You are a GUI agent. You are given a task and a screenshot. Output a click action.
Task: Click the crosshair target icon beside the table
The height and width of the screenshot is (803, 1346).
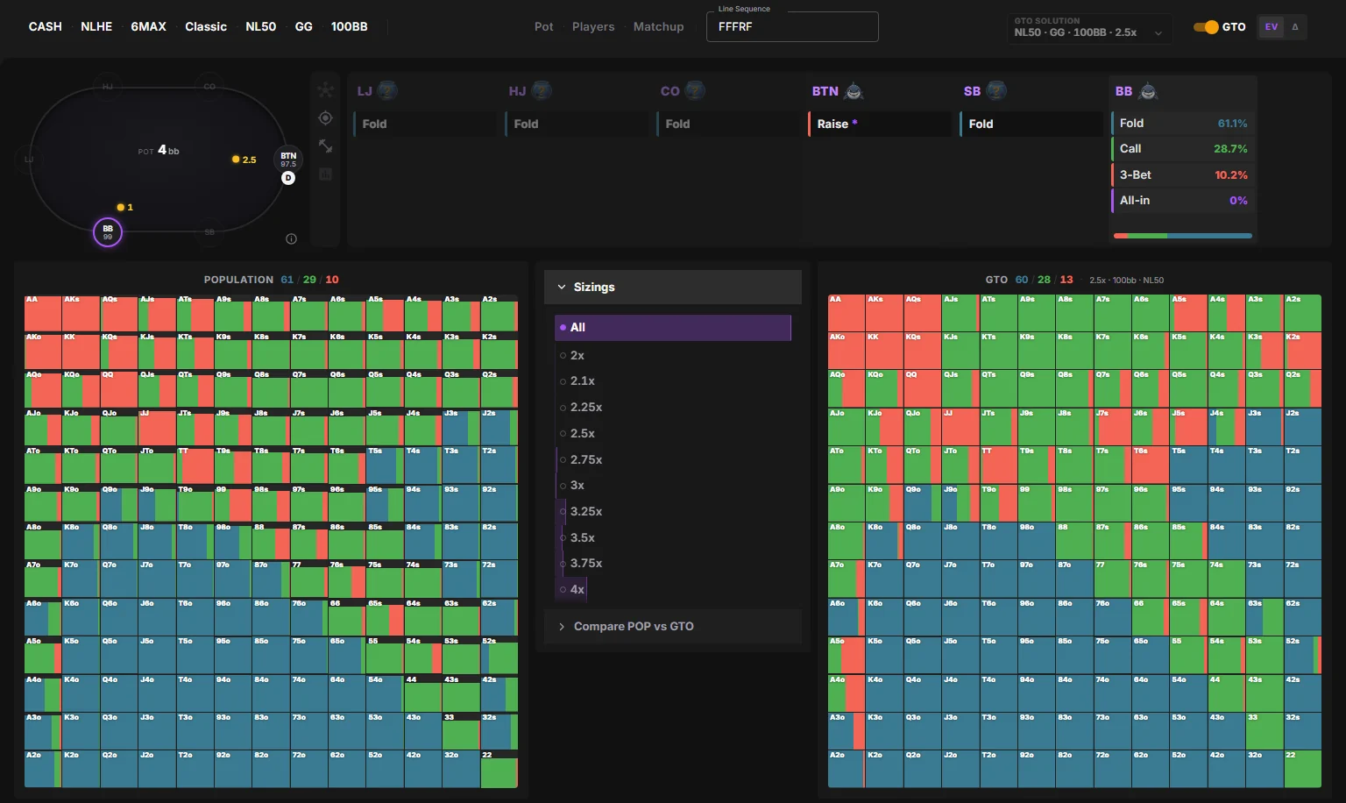pos(325,117)
